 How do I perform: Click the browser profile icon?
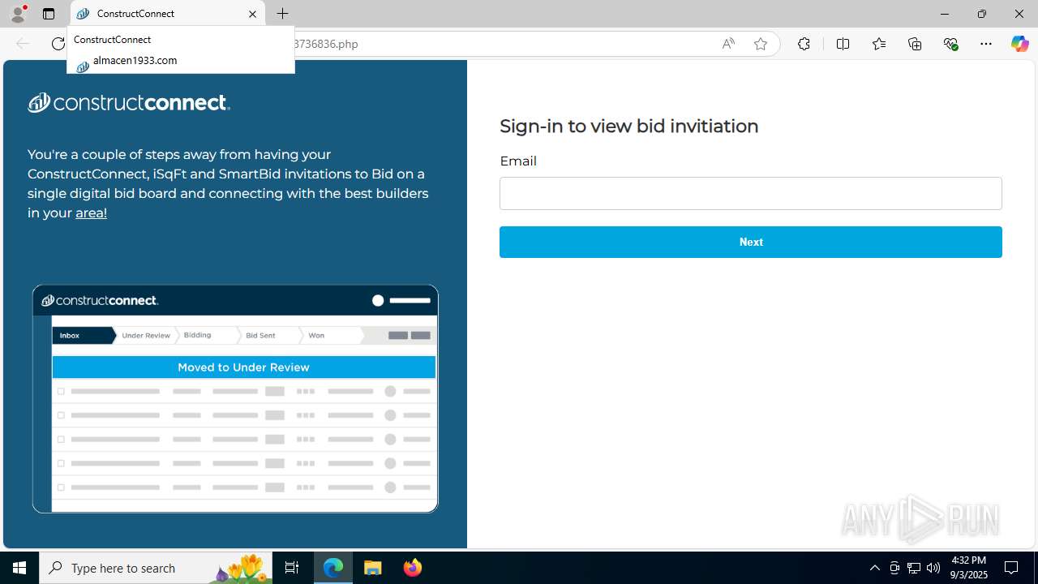tap(18, 14)
